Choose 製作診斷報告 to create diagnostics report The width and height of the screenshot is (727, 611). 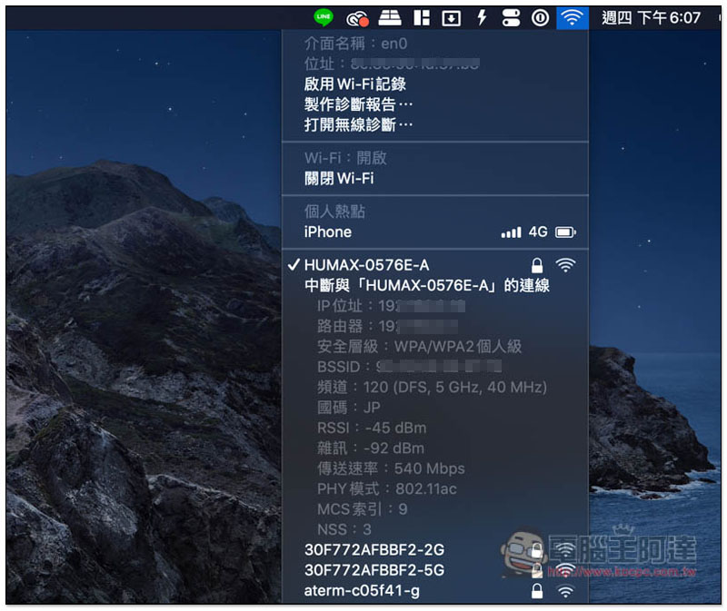click(x=358, y=104)
